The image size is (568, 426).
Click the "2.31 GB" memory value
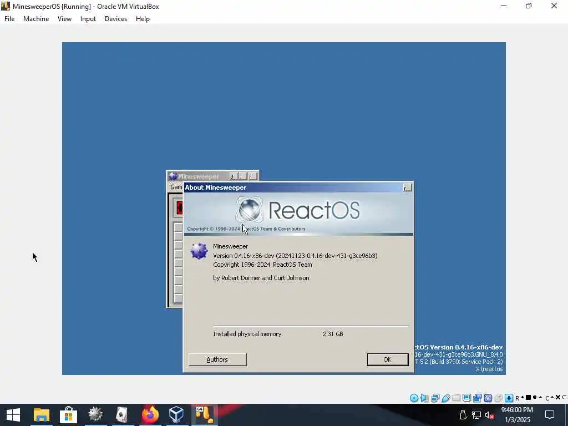coord(333,334)
